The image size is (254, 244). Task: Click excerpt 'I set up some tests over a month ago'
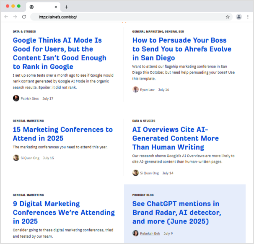coord(63,81)
